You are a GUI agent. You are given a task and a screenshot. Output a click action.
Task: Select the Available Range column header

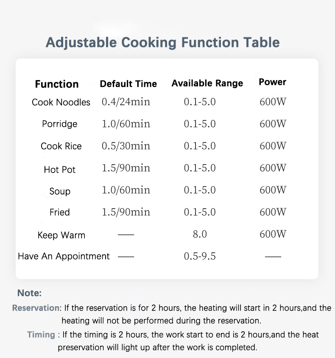[207, 83]
